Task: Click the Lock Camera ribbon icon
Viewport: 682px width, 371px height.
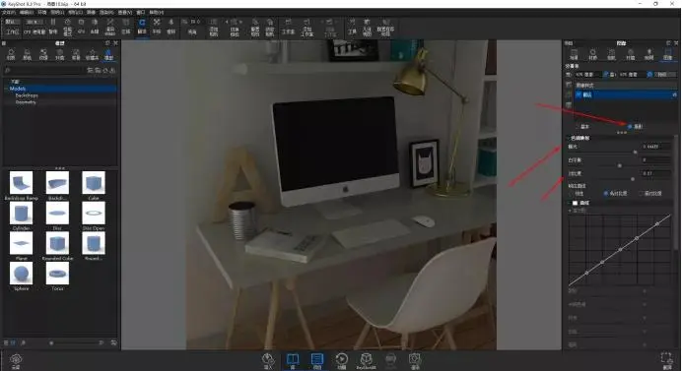Action: point(270,27)
